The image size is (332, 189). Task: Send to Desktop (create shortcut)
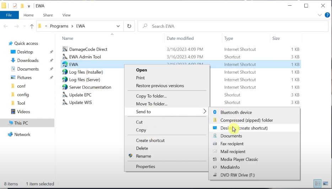[x=254, y=128]
